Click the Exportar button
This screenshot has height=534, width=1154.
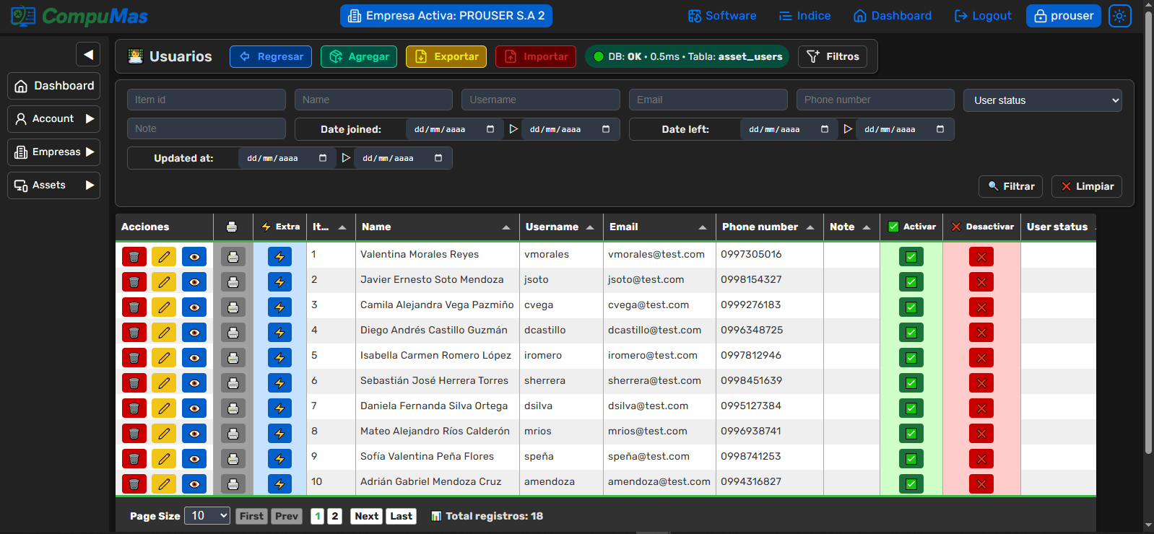click(x=446, y=57)
